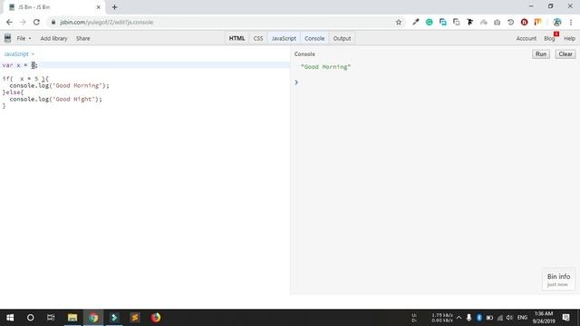Click the red circular extension icon
The height and width of the screenshot is (326, 580).
click(524, 22)
